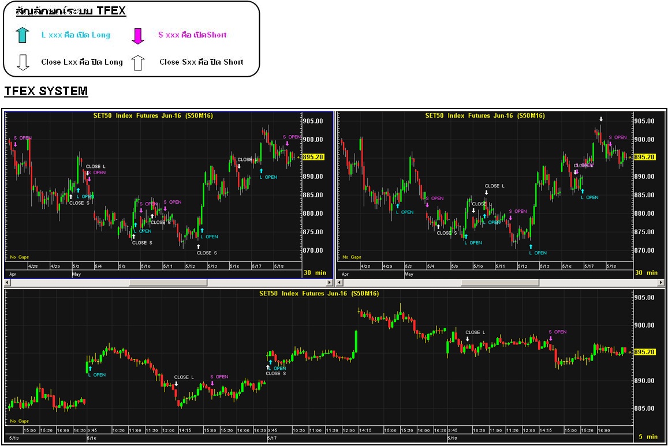This screenshot has height=446, width=668.
Task: Click the 905.00 price label in left chart
Action: (x=313, y=121)
